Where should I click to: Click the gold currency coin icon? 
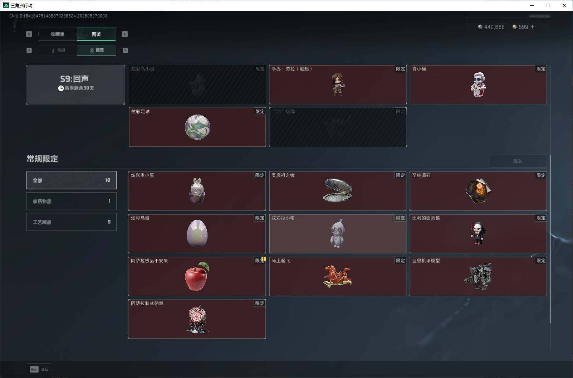pos(514,27)
